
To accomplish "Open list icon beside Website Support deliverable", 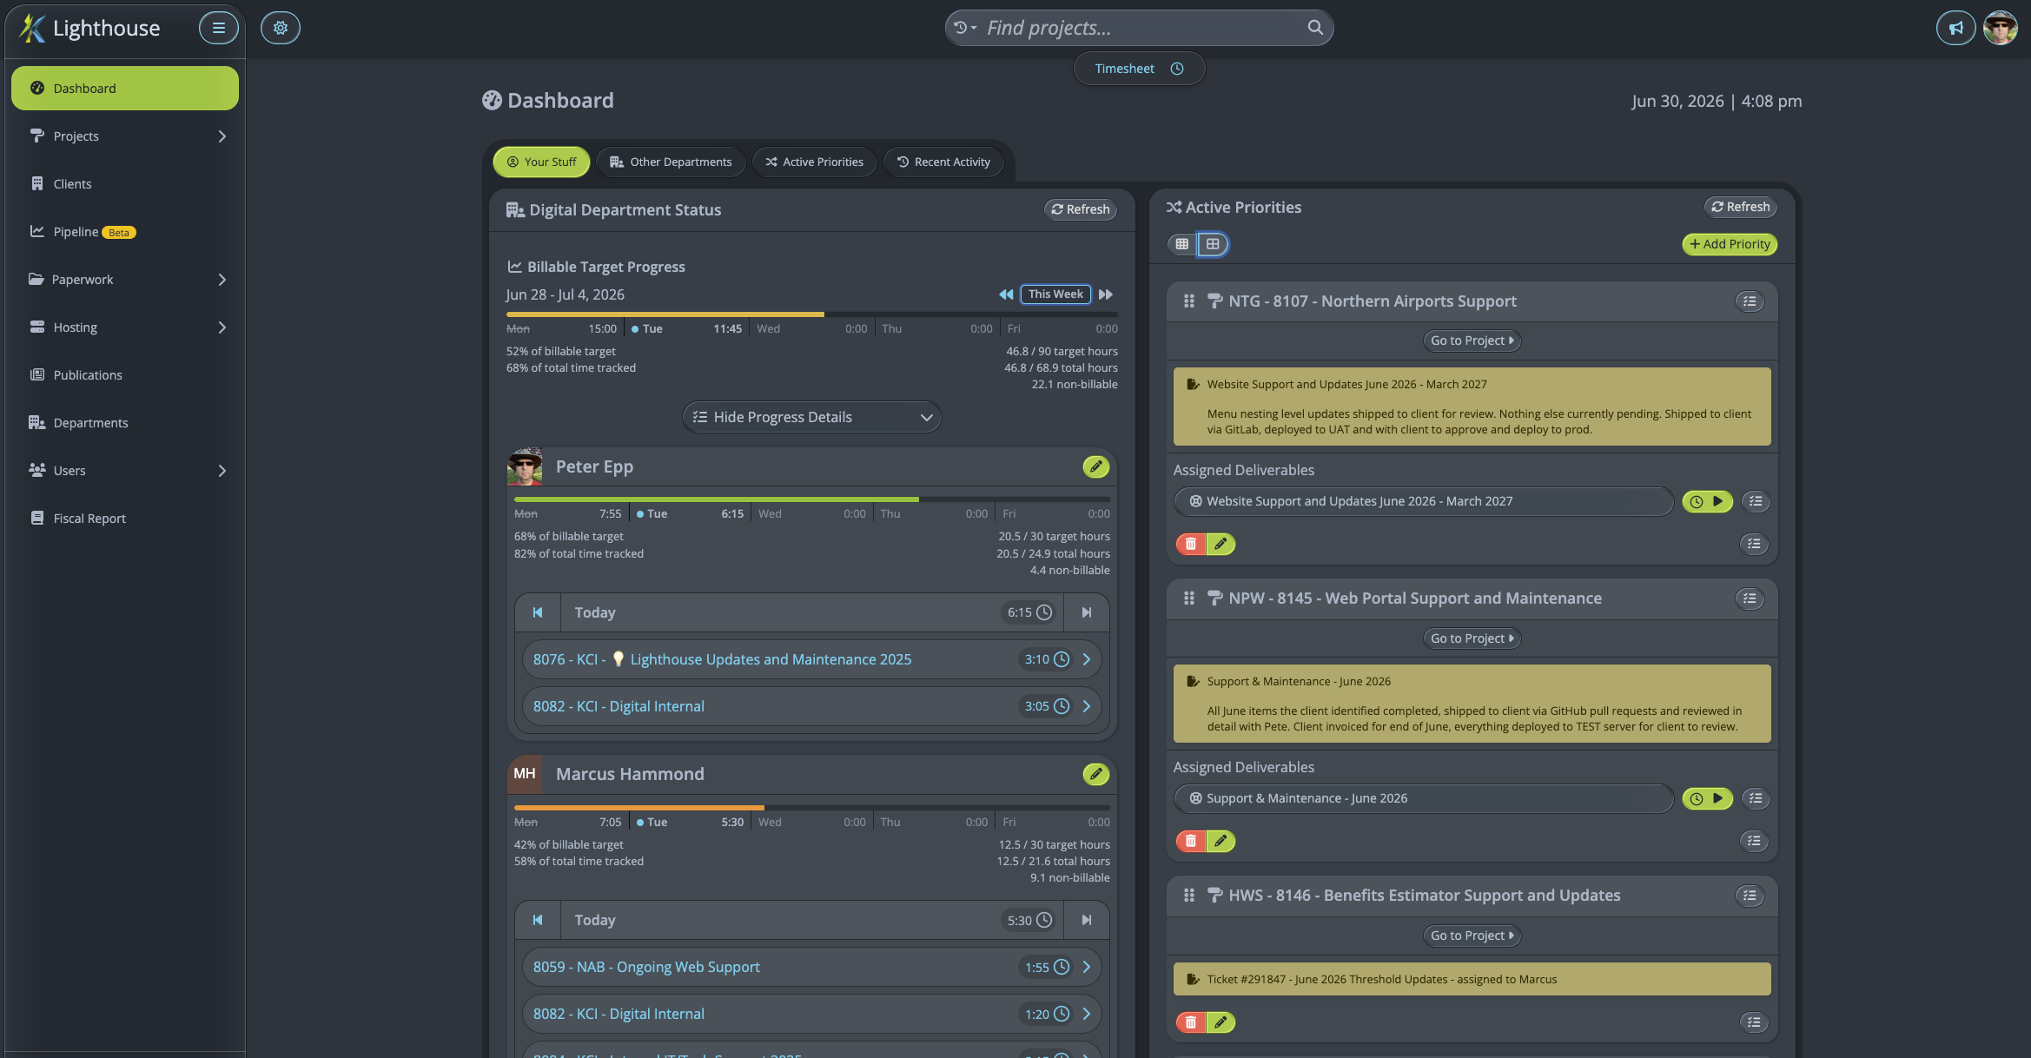I will 1756,501.
